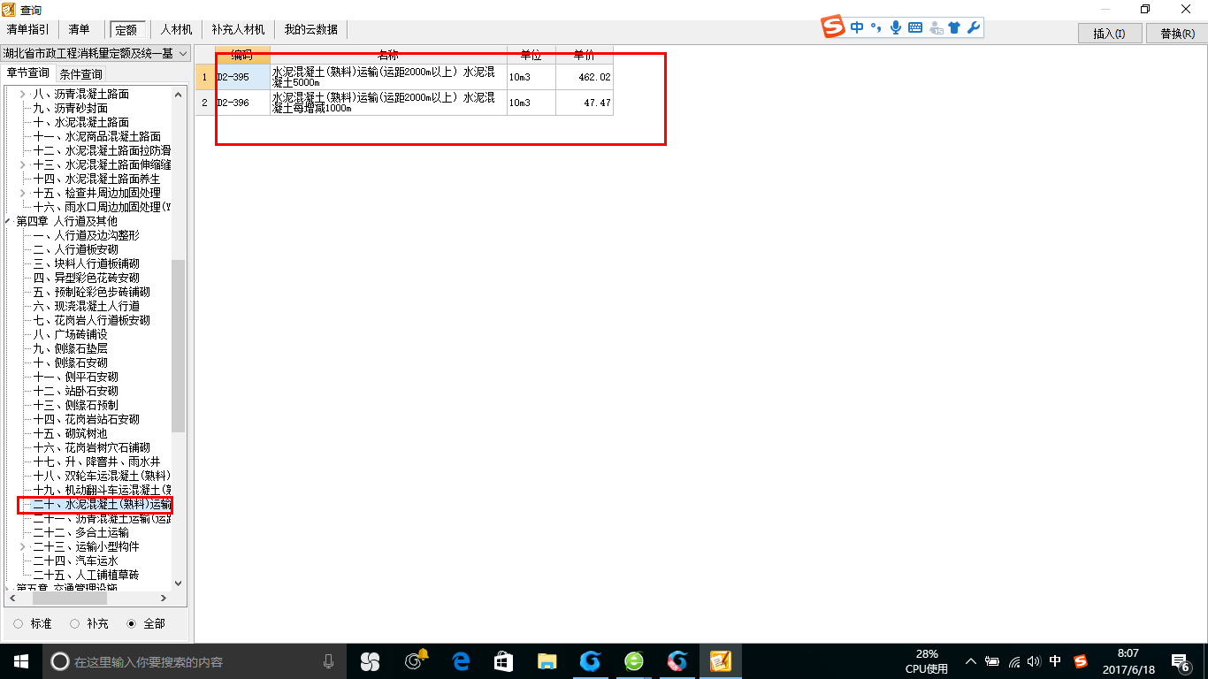Image resolution: width=1208 pixels, height=679 pixels.
Task: Click the active yellow notepad app on taskbar
Action: pyautogui.click(x=721, y=661)
